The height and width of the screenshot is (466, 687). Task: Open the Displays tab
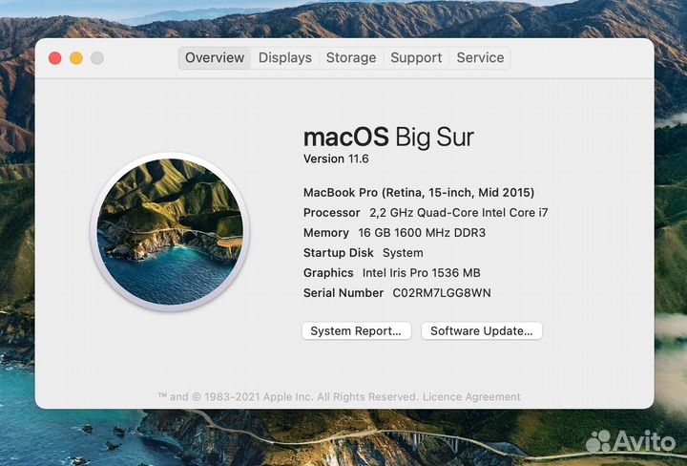click(x=285, y=58)
